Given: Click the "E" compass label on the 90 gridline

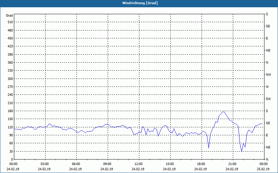Looking at the screenshot, I should coord(267,135).
